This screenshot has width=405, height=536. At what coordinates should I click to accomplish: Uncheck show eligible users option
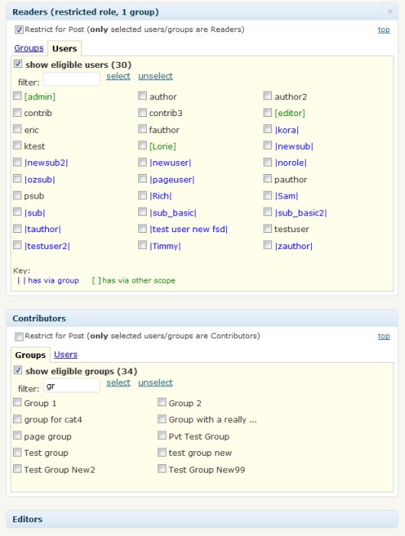[x=18, y=64]
